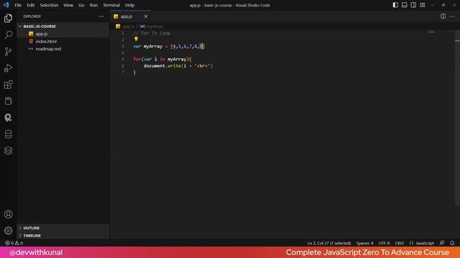460x258 pixels.
Task: Open the clipboard-shaped activity bar icon
Action: coord(8,101)
